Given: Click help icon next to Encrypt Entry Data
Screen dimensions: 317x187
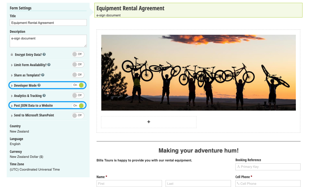Looking at the screenshot, I should point(44,54).
